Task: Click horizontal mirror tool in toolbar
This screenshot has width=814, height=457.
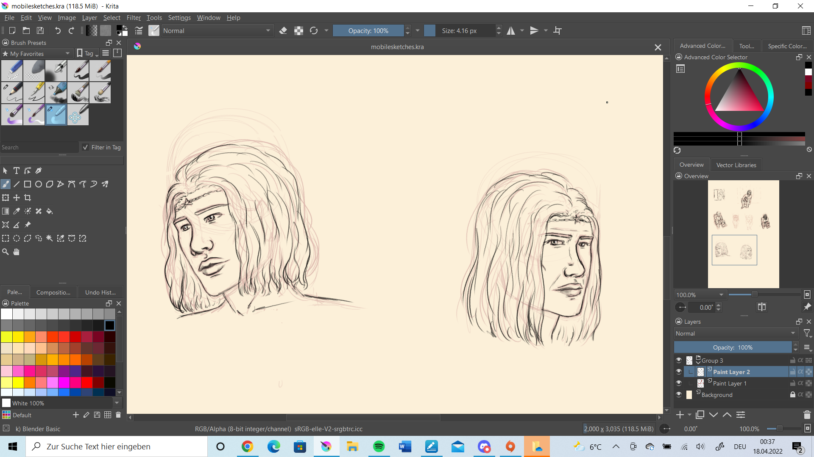Action: [x=511, y=30]
